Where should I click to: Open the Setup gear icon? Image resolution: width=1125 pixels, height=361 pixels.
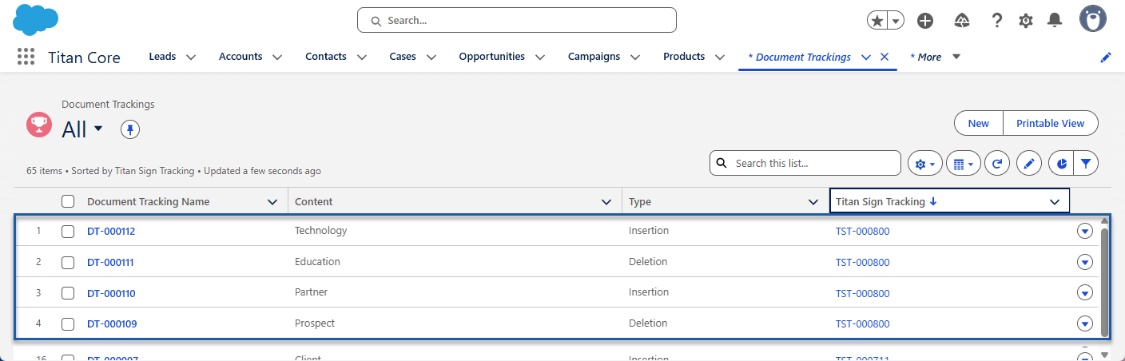[1026, 22]
